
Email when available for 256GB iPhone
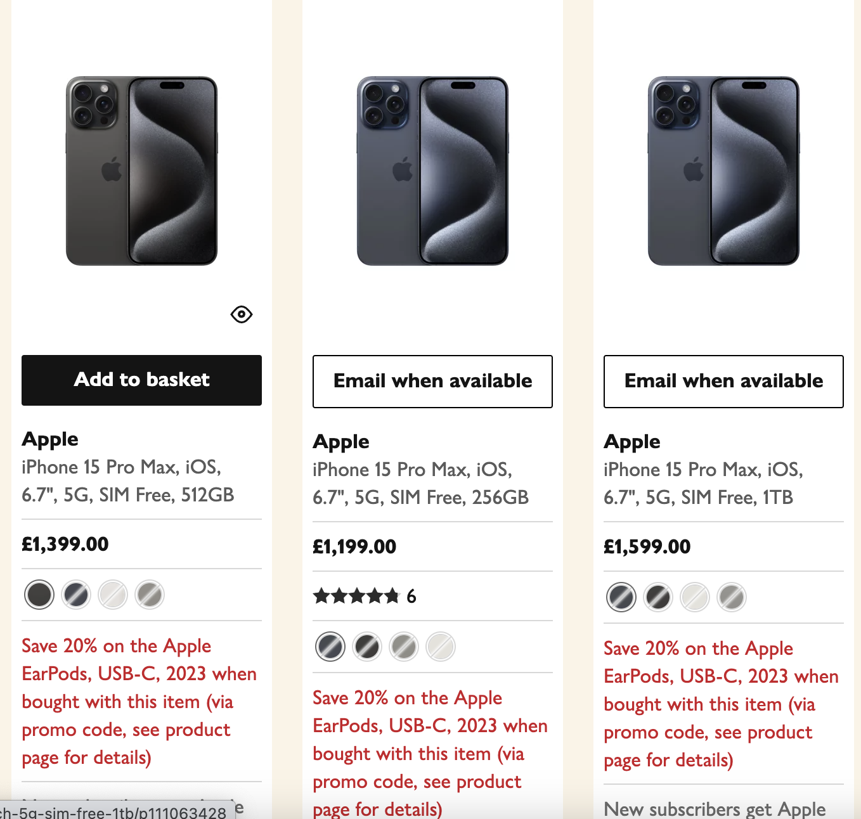(x=432, y=381)
